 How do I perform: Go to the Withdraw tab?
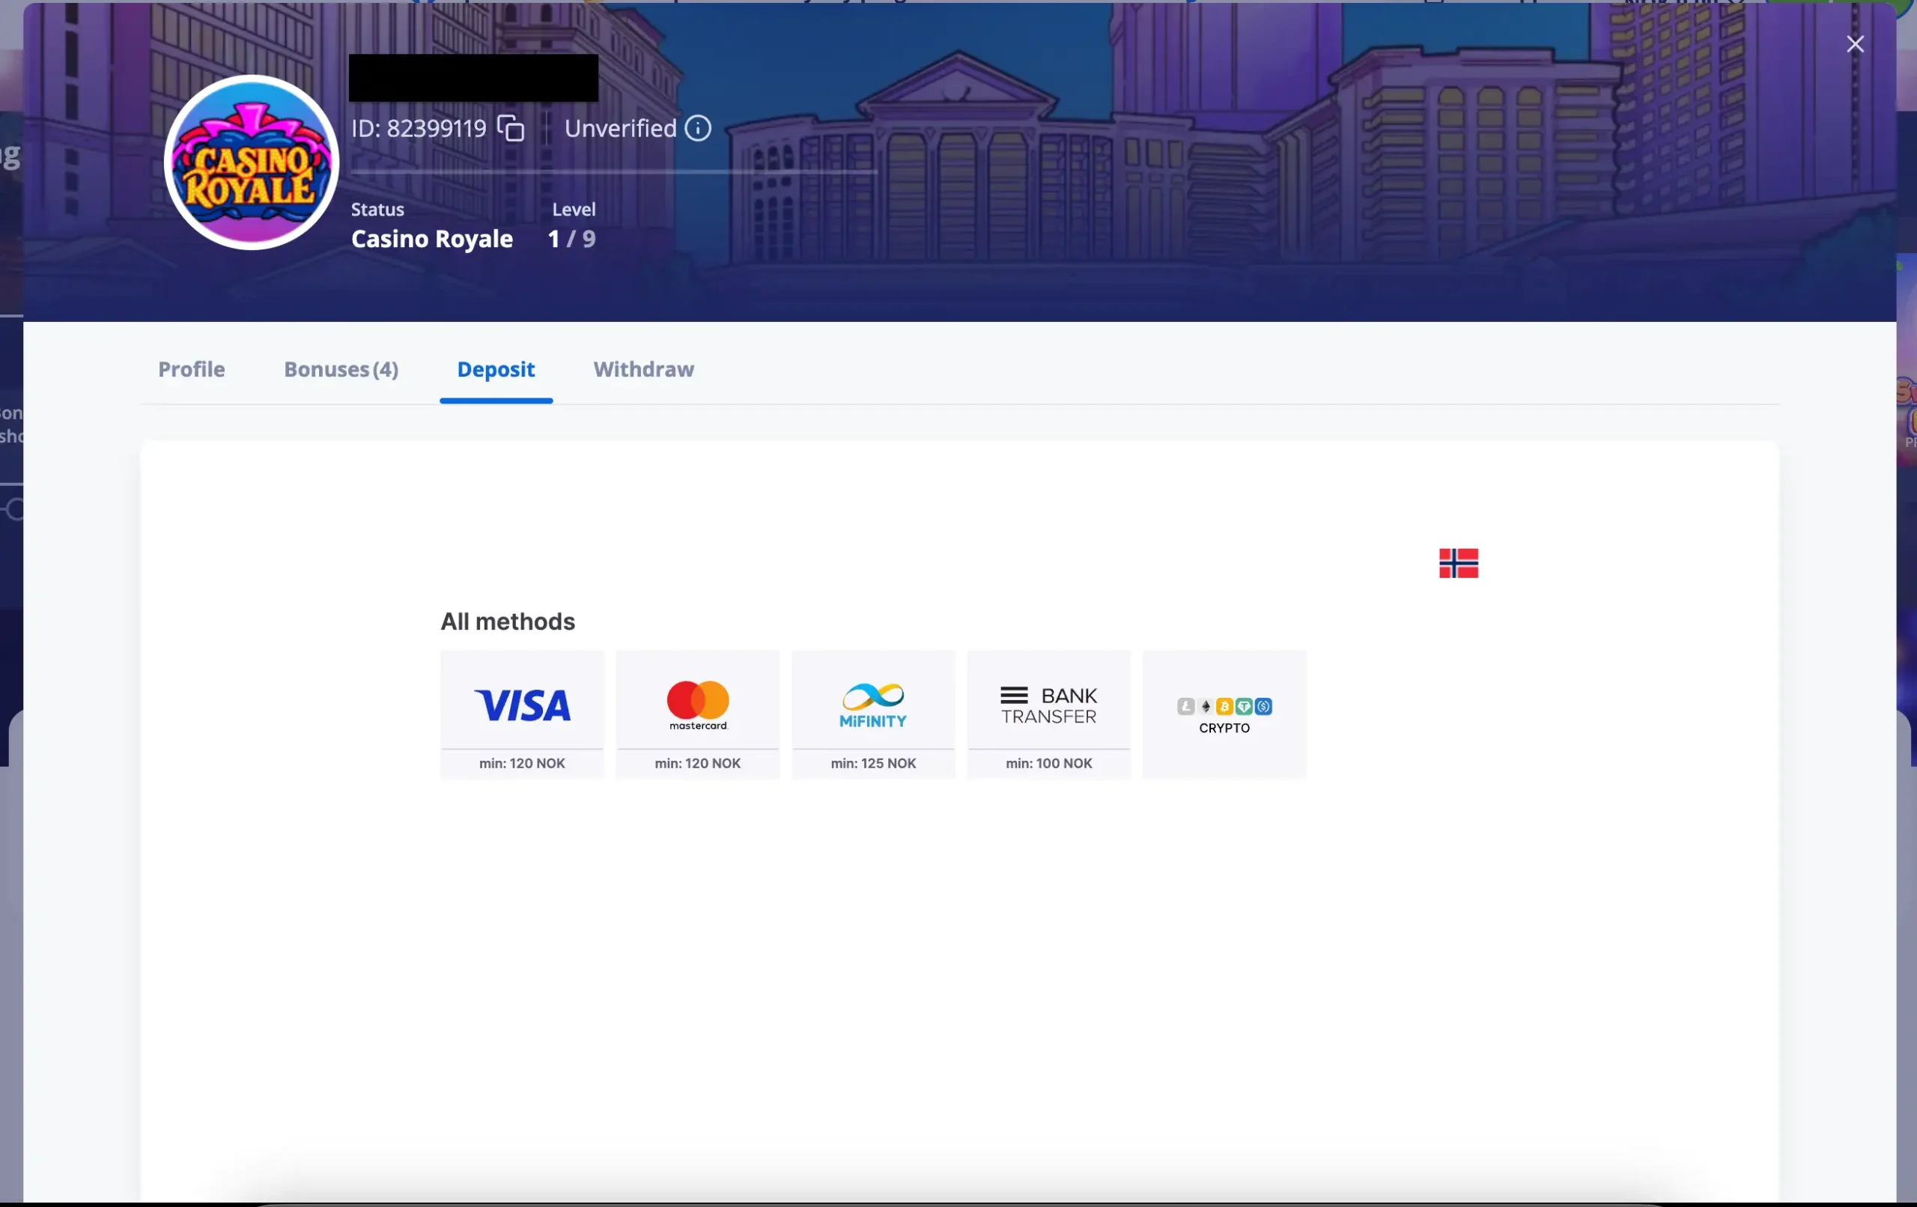[x=643, y=369]
